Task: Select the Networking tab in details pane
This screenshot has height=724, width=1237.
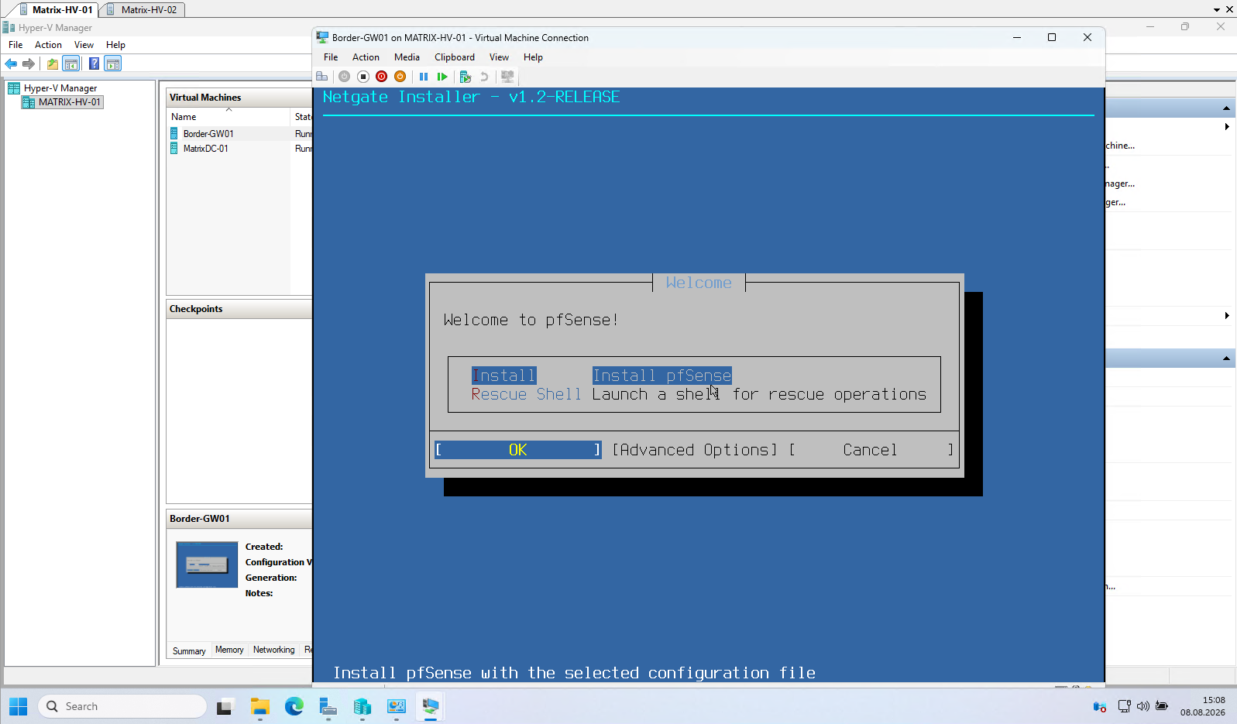Action: pos(274,650)
